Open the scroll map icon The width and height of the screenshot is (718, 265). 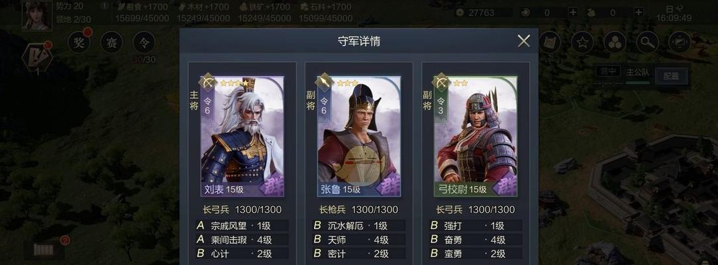coord(550,42)
